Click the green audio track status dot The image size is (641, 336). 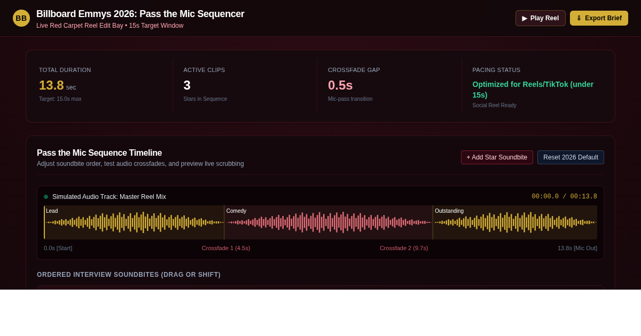pyautogui.click(x=46, y=197)
